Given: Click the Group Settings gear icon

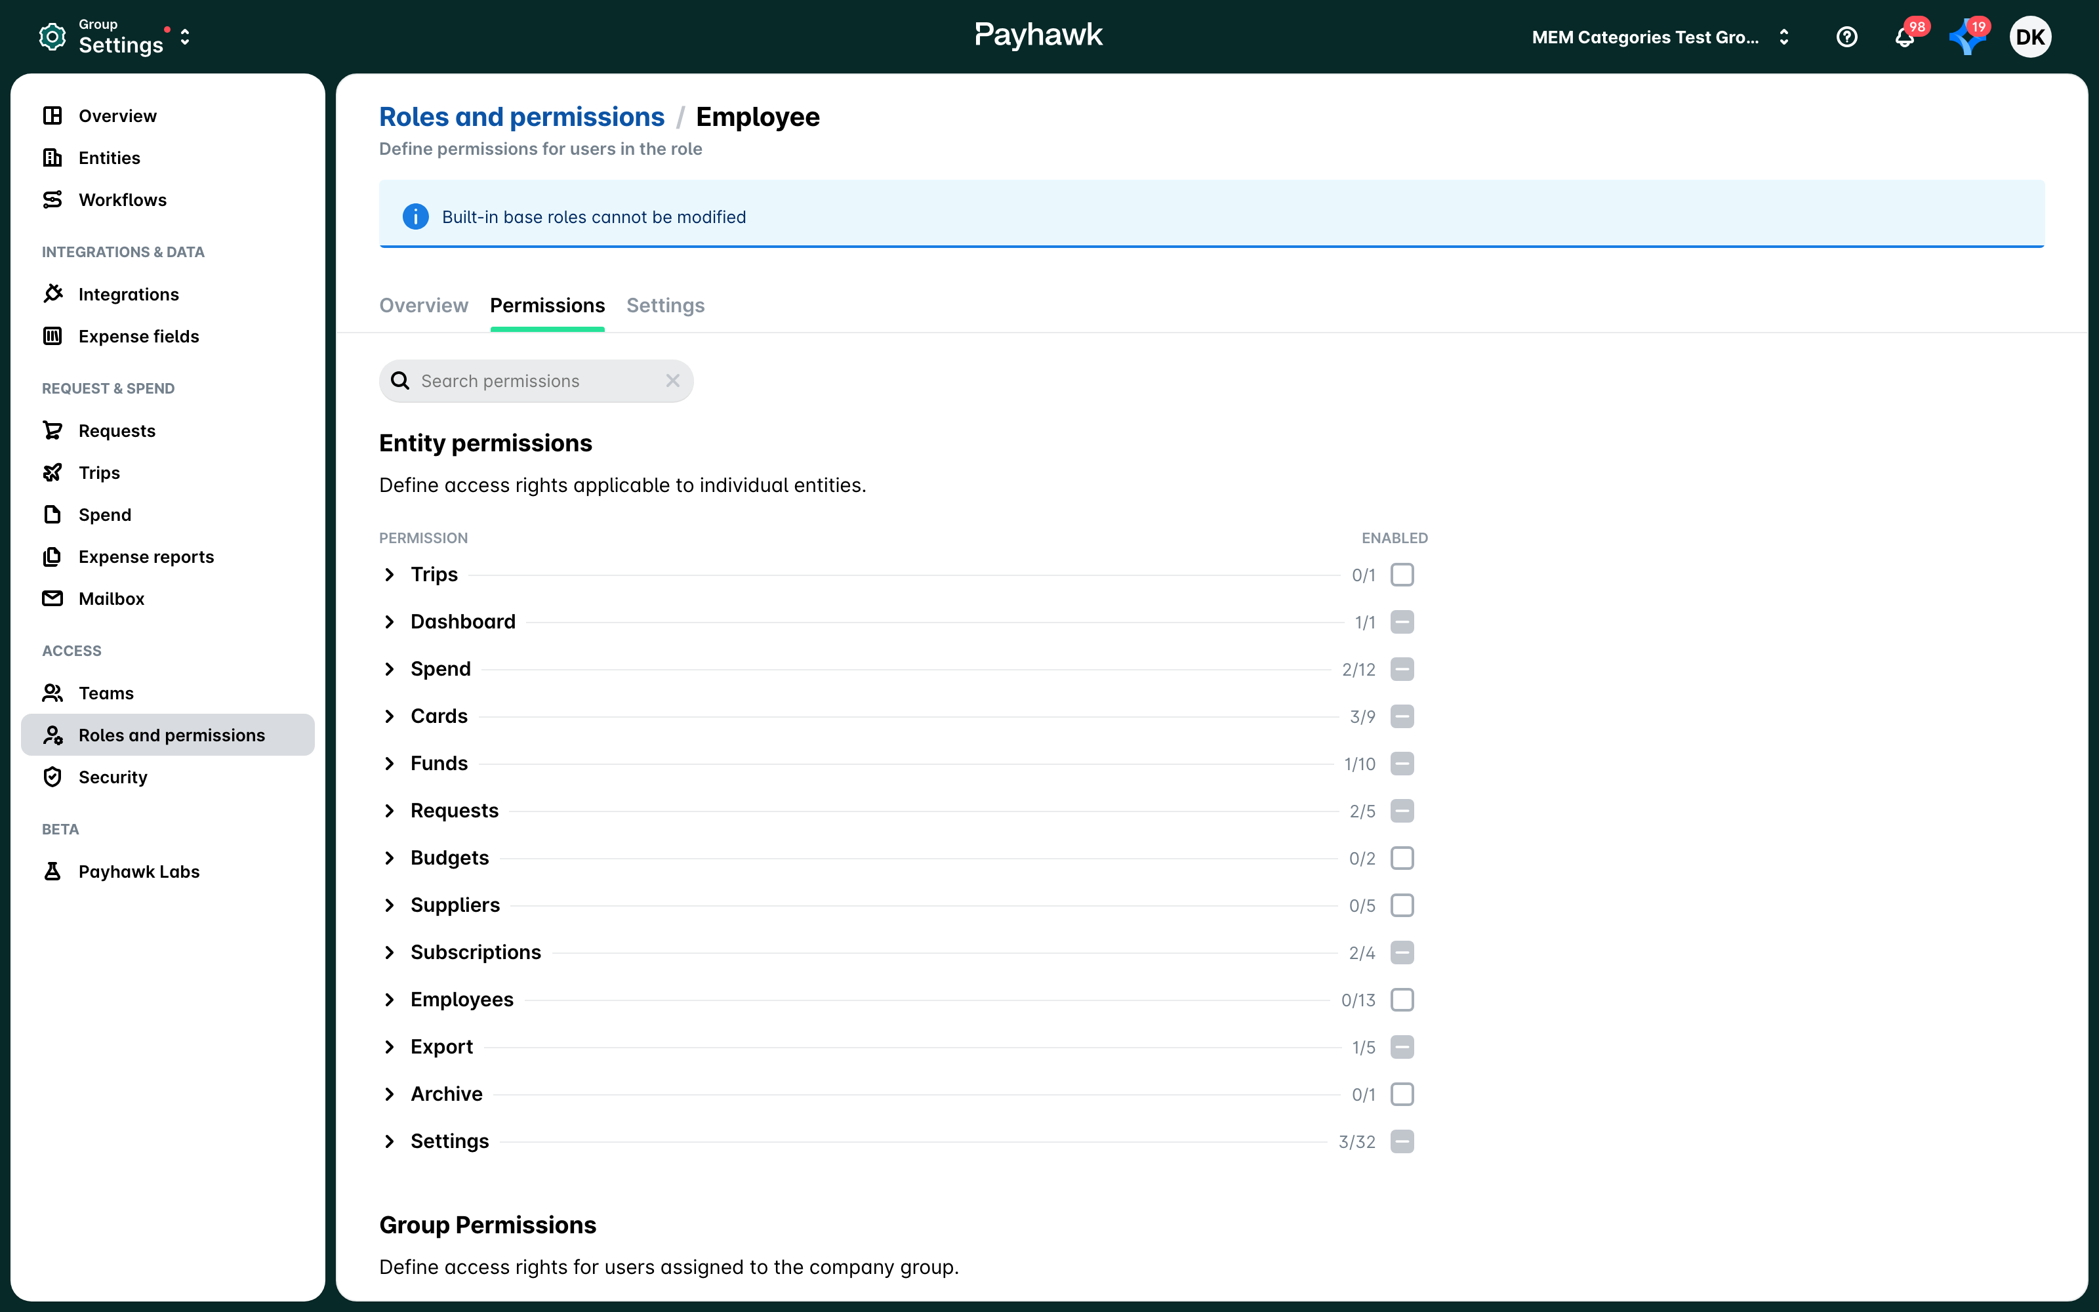Looking at the screenshot, I should click(x=52, y=37).
